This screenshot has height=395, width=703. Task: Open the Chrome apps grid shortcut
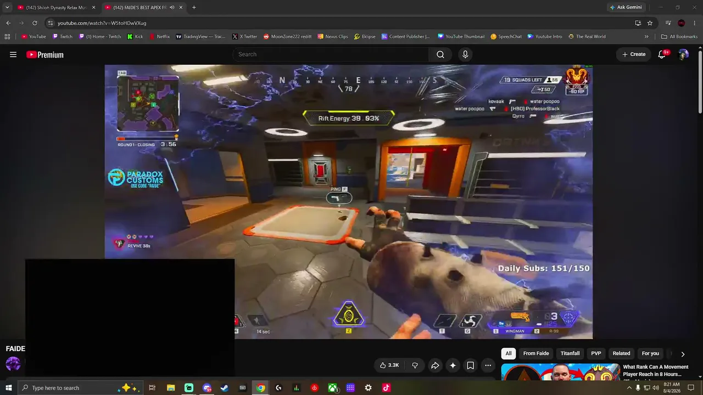(x=7, y=37)
